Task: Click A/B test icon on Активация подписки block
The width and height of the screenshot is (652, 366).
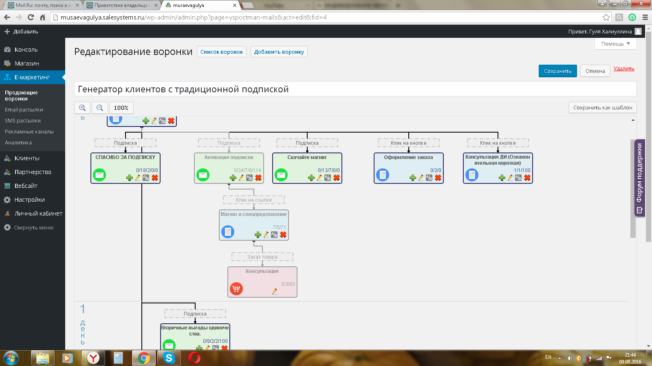Action: [x=249, y=178]
